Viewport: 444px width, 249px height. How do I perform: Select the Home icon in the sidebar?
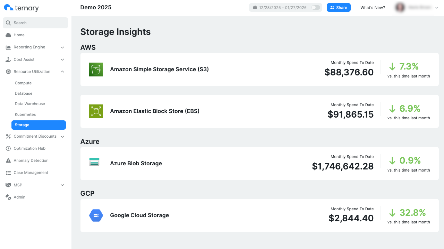8,35
